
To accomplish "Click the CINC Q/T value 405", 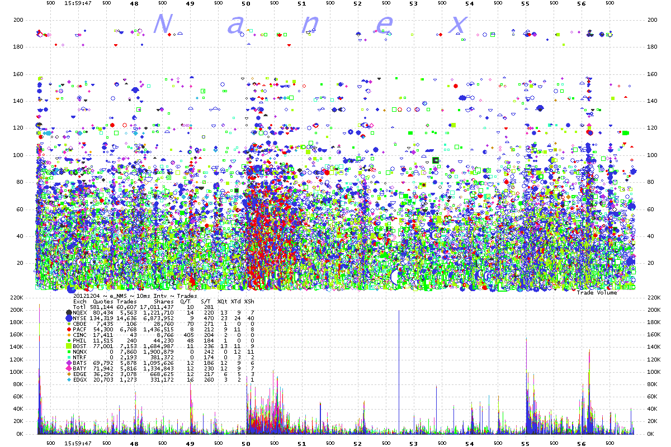I will tap(188, 335).
